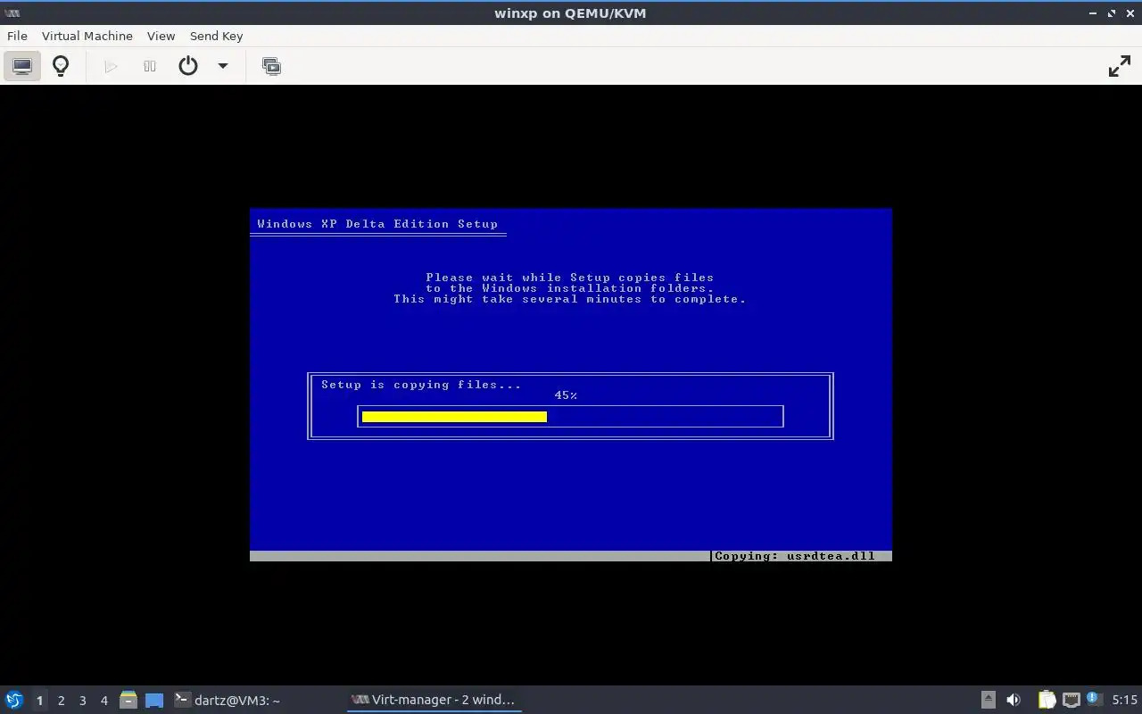The image size is (1142, 714).
Task: Click the yellow setup progress bar
Action: coord(454,417)
